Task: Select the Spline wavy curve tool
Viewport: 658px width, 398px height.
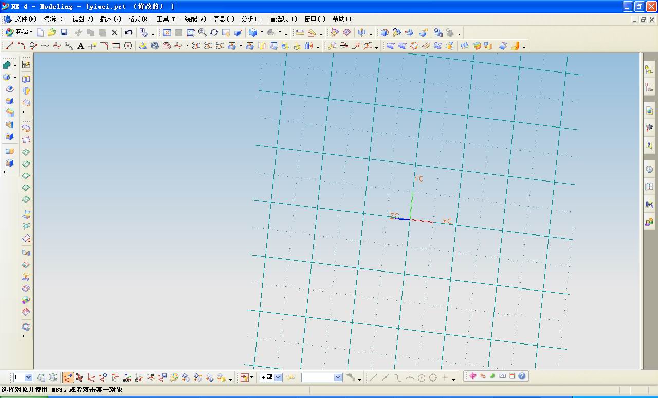Action: 45,46
